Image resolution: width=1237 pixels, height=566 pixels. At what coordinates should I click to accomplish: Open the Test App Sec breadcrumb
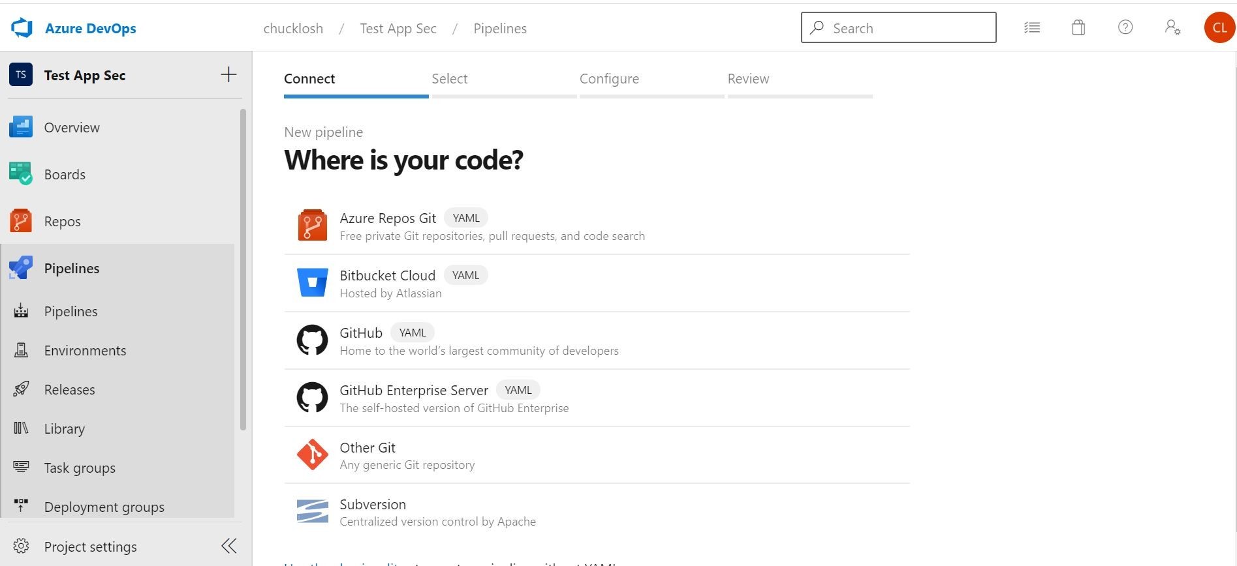tap(398, 28)
